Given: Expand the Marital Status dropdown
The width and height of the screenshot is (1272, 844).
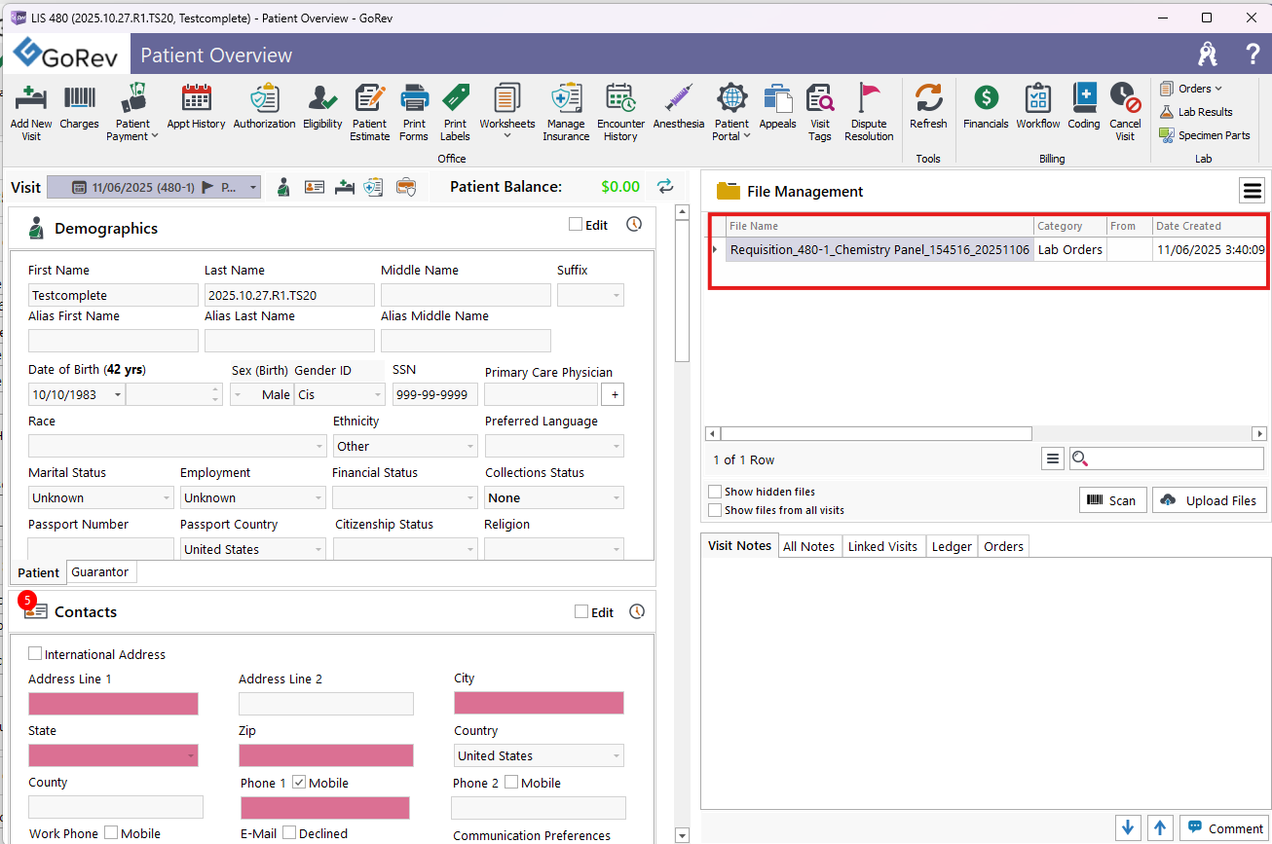Looking at the screenshot, I should coord(166,498).
